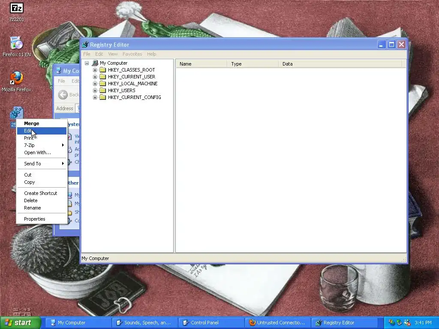Click the Type column header
The height and width of the screenshot is (329, 439).
coord(253,64)
